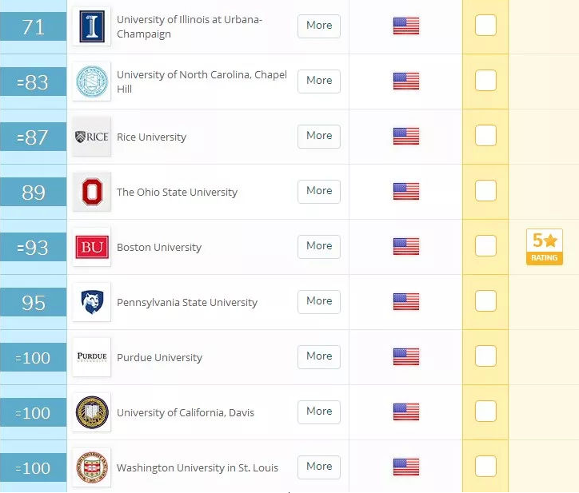Tick the compare checkbox for Rice University
Image resolution: width=579 pixels, height=493 pixels.
[x=485, y=135]
